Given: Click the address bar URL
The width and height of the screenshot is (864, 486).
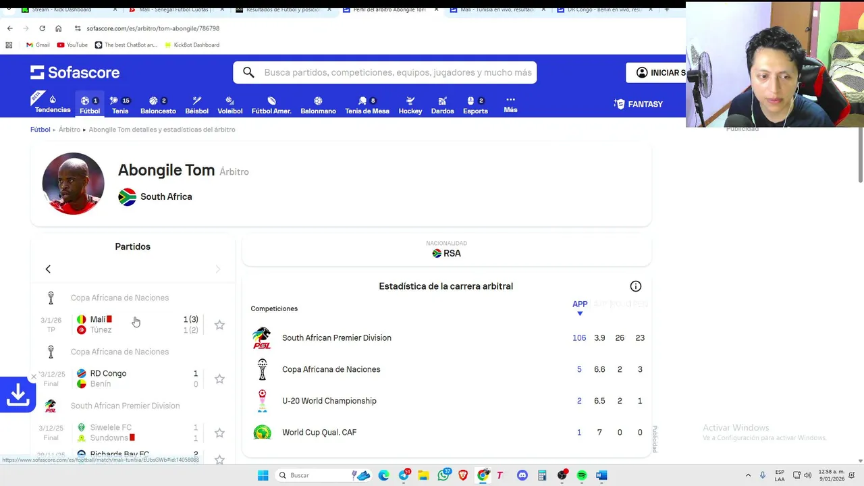Looking at the screenshot, I should [x=153, y=28].
